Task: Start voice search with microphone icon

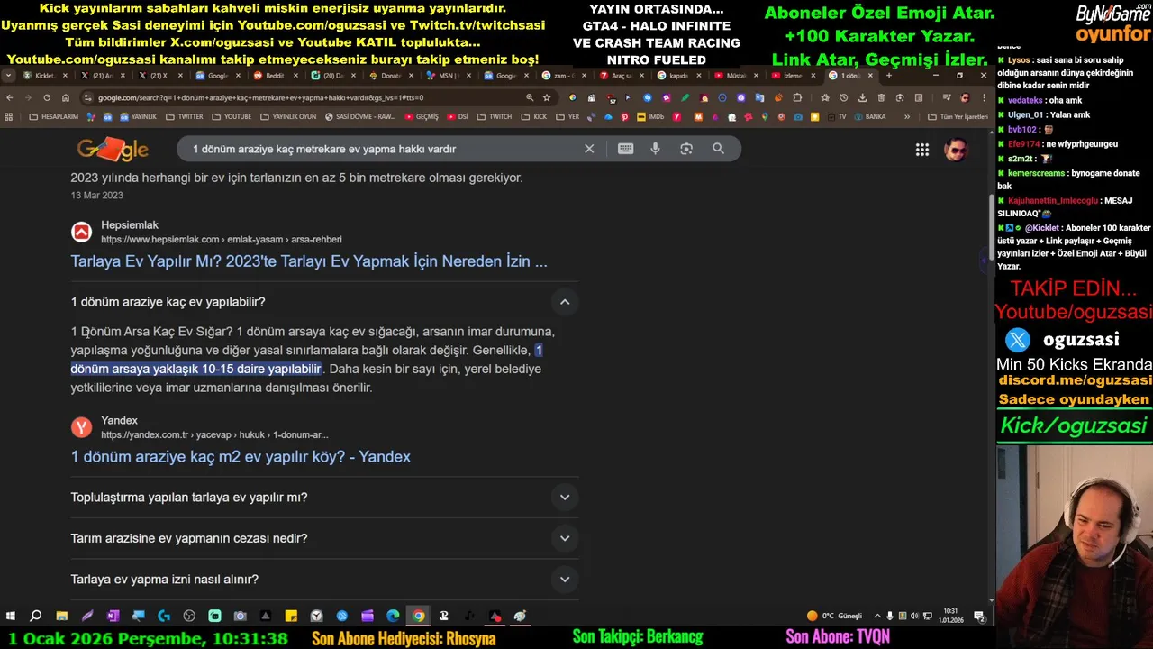Action: tap(655, 149)
